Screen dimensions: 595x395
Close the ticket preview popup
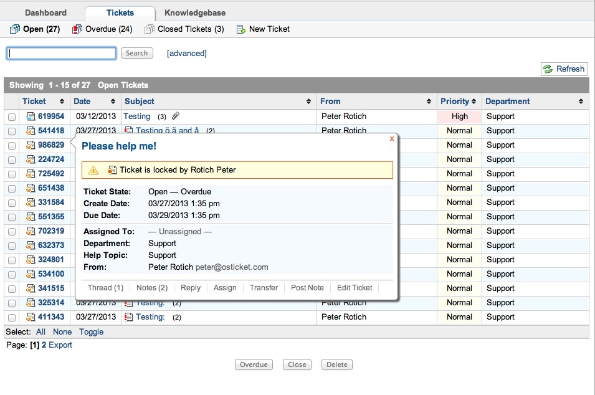click(392, 138)
